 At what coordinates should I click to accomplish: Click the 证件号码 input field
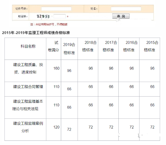coord(56,9)
